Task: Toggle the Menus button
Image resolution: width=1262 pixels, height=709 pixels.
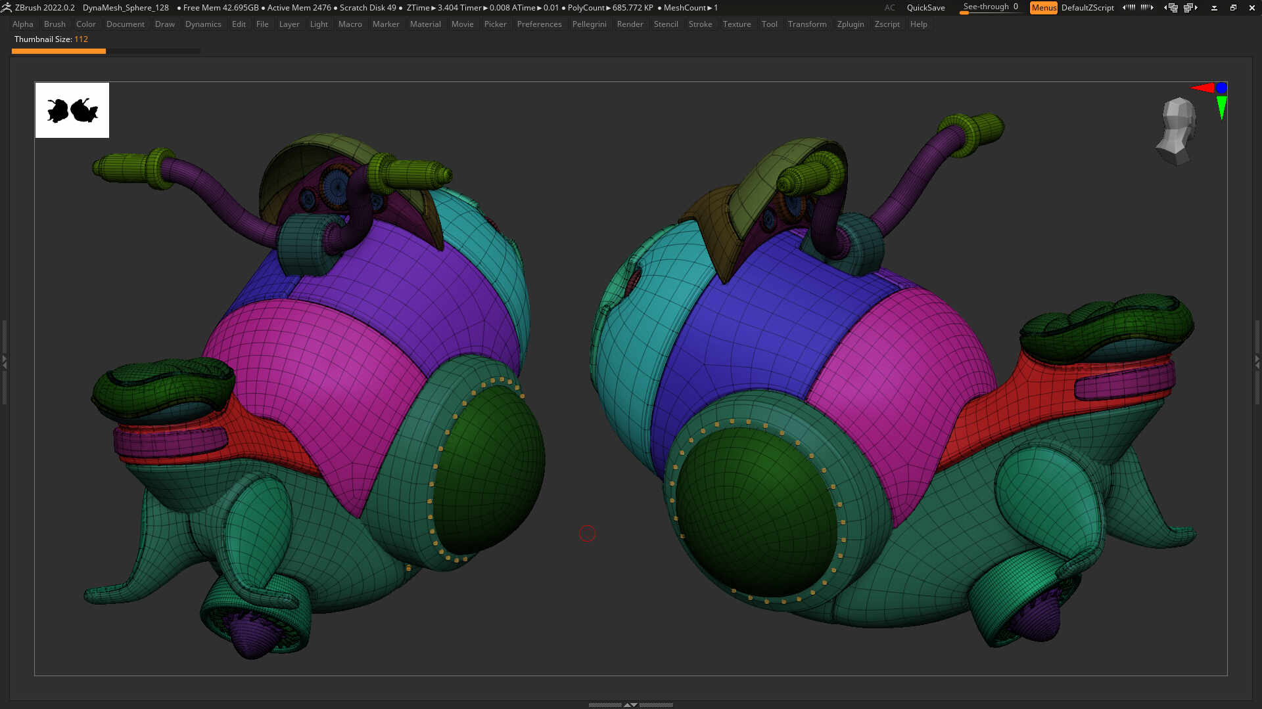Action: pos(1043,8)
